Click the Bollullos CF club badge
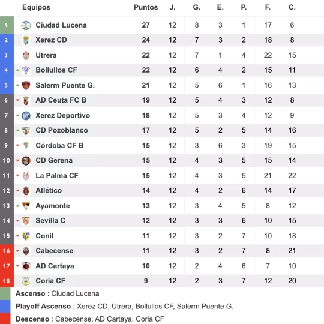This screenshot has width=324, height=324. point(26,70)
